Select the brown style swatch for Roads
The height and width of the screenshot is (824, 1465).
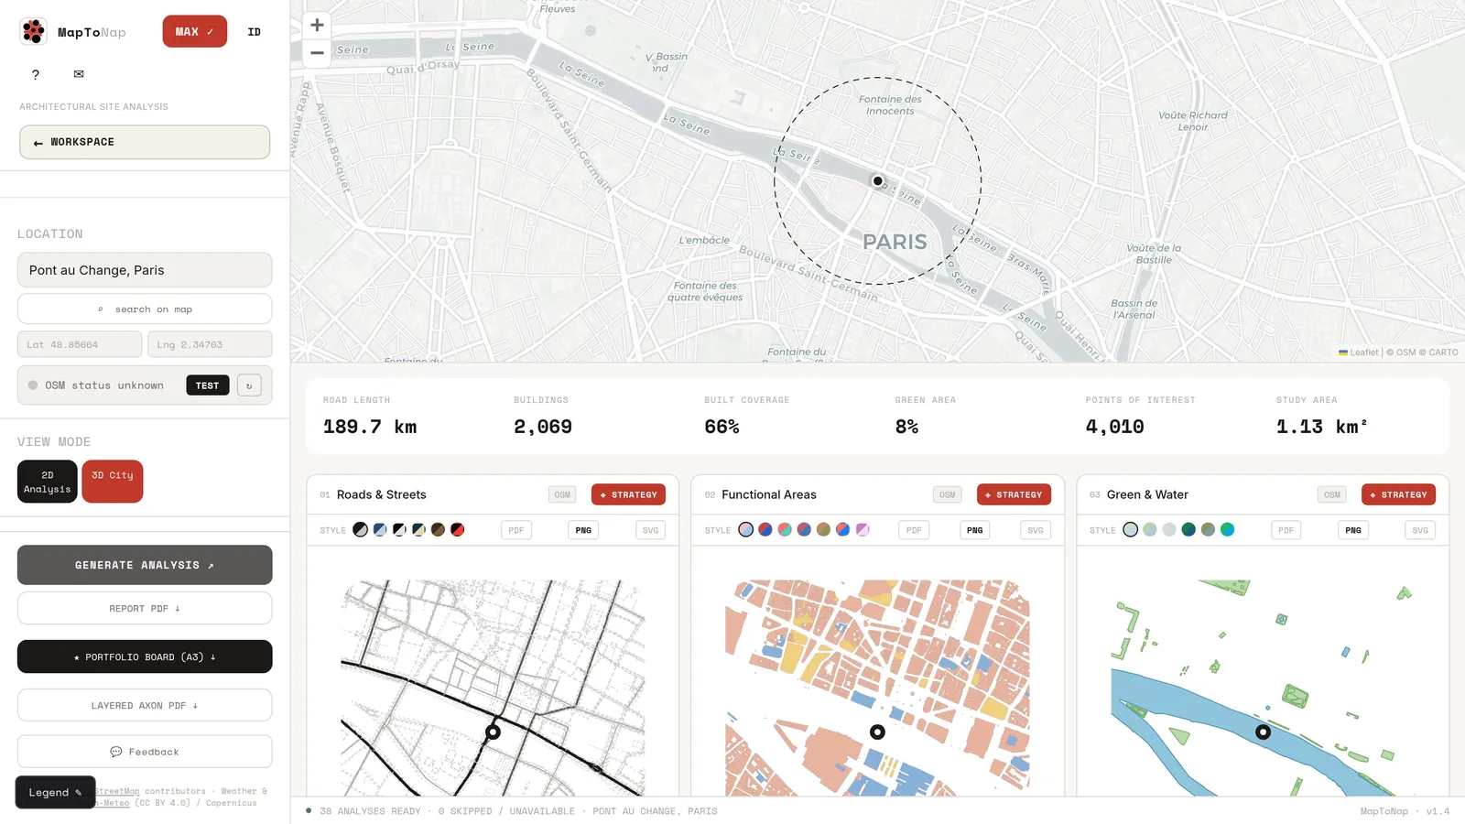[438, 529]
